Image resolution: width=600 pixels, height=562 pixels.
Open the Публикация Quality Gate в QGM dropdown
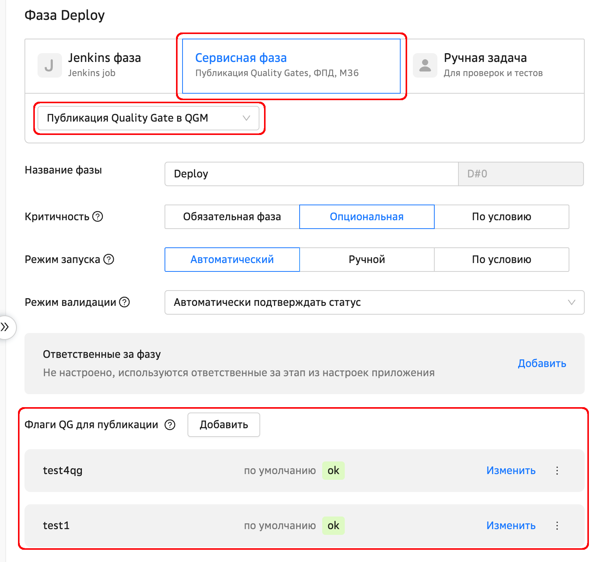(x=148, y=118)
